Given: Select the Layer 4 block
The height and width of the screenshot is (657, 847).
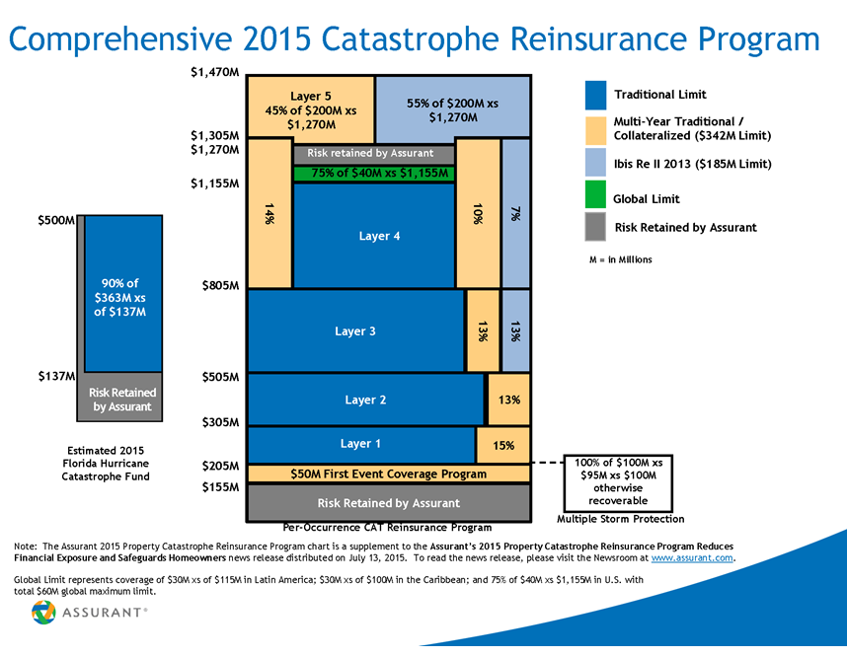Looking at the screenshot, I should [x=375, y=235].
